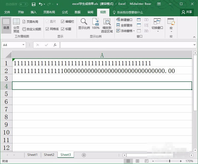This screenshot has width=198, height=164.
Task: Uncheck the Formula Bar (编辑栏) checkbox
Action: 63,21
